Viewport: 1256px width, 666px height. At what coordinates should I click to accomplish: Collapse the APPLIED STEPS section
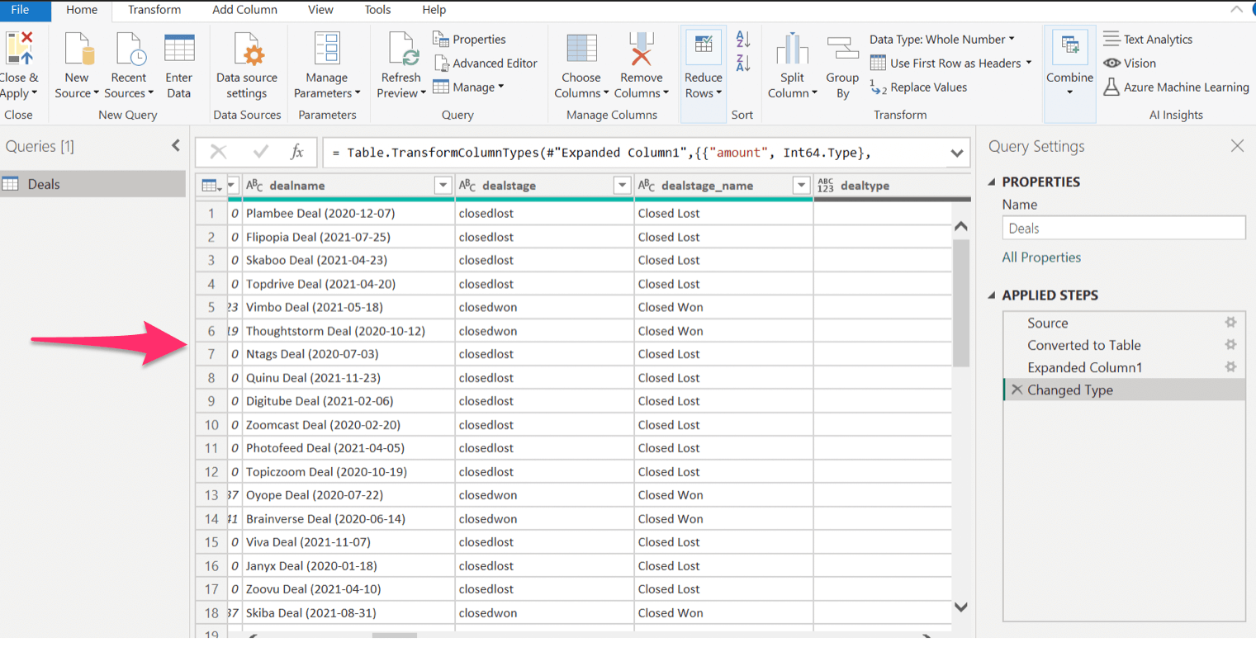pos(992,295)
